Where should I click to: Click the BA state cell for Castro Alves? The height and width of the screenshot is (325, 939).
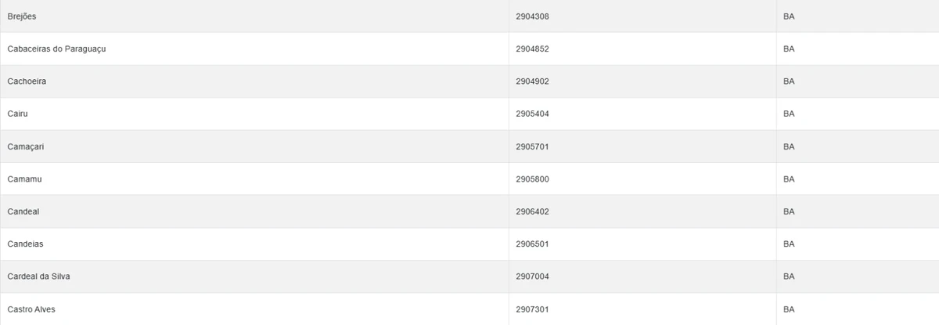pyautogui.click(x=789, y=309)
